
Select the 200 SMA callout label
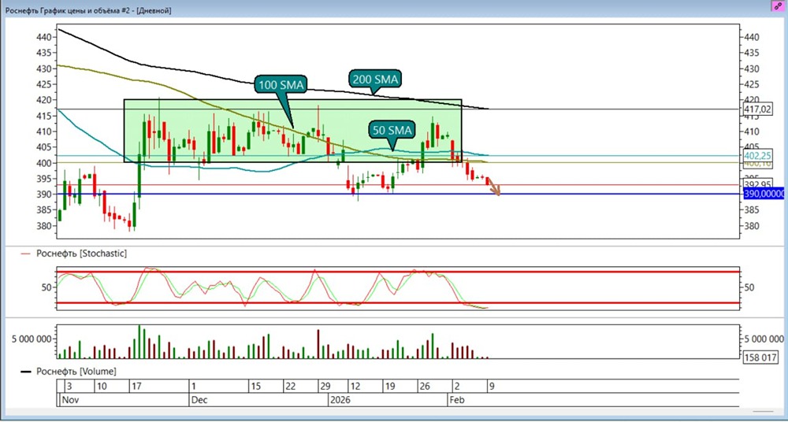pos(374,79)
